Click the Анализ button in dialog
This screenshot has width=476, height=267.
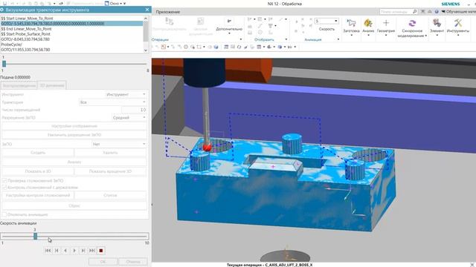point(74,162)
